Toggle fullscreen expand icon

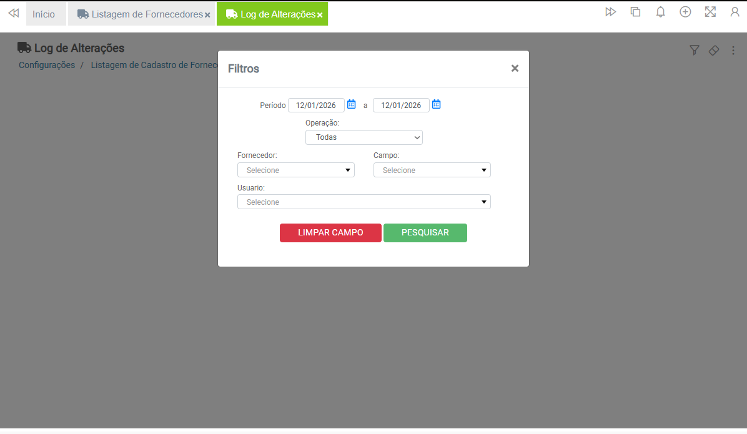[x=710, y=12]
